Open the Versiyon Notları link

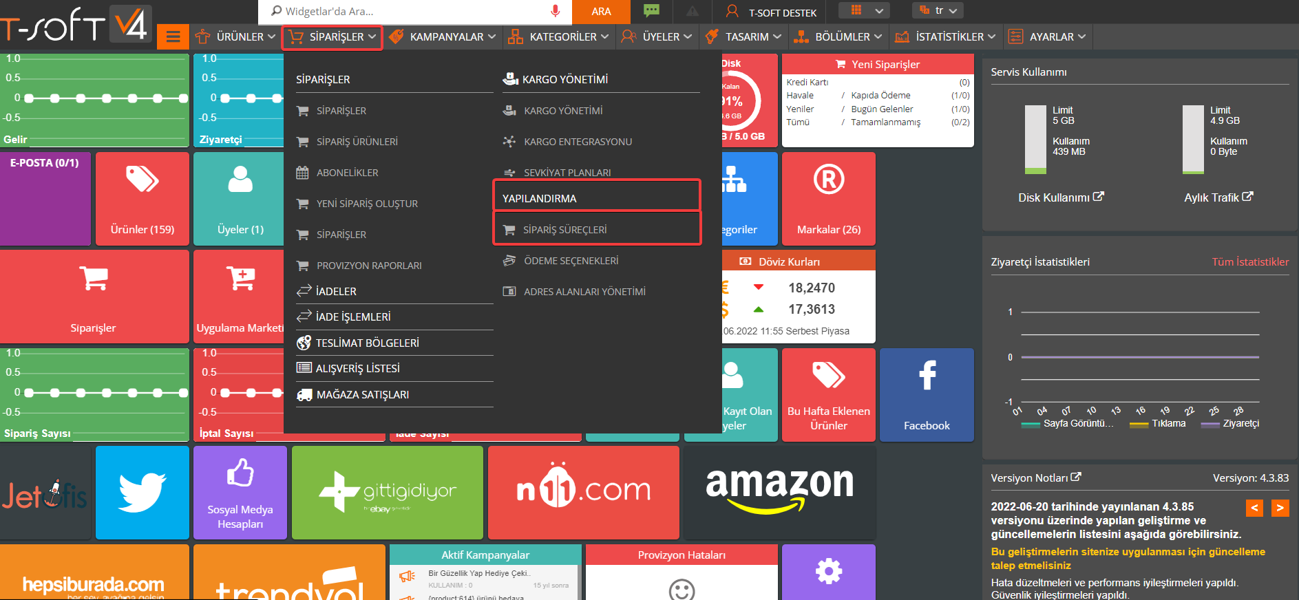click(1036, 478)
